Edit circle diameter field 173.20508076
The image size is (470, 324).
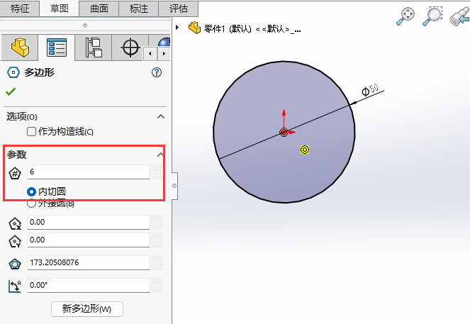click(x=89, y=262)
